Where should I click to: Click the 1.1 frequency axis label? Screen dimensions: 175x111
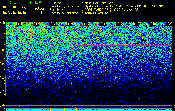click(3, 36)
